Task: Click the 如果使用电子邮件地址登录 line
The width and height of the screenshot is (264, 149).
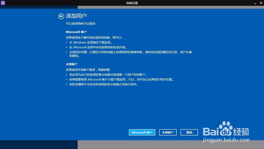Action: pos(94,38)
